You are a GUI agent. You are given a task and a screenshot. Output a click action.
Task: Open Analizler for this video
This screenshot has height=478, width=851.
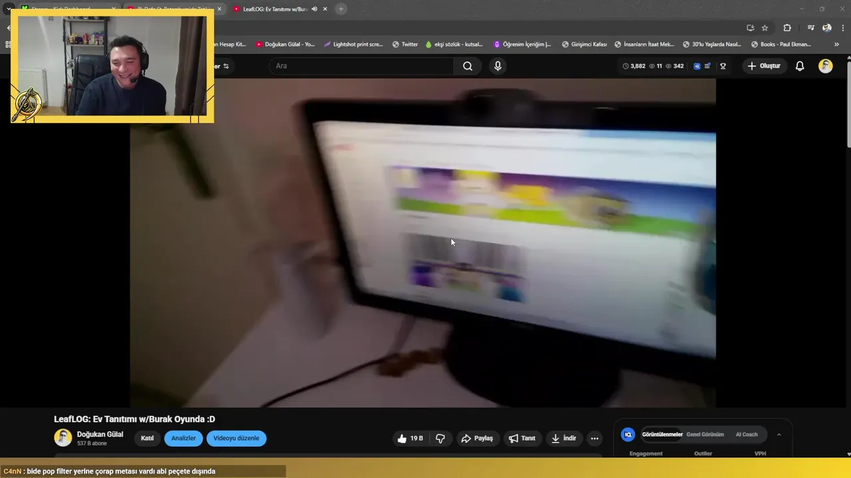[x=183, y=438]
